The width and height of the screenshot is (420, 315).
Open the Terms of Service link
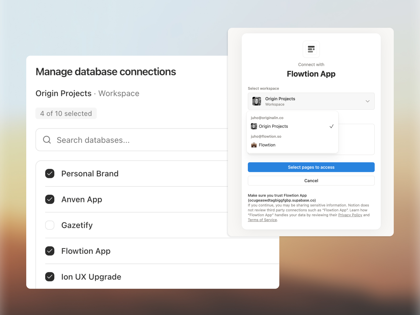(262, 220)
